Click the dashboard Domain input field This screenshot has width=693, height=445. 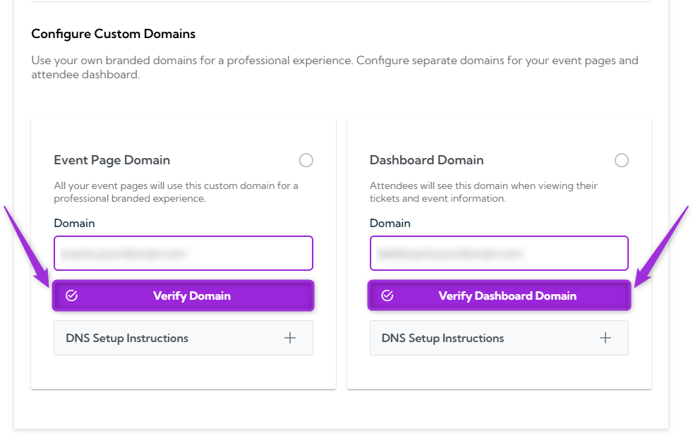point(499,253)
